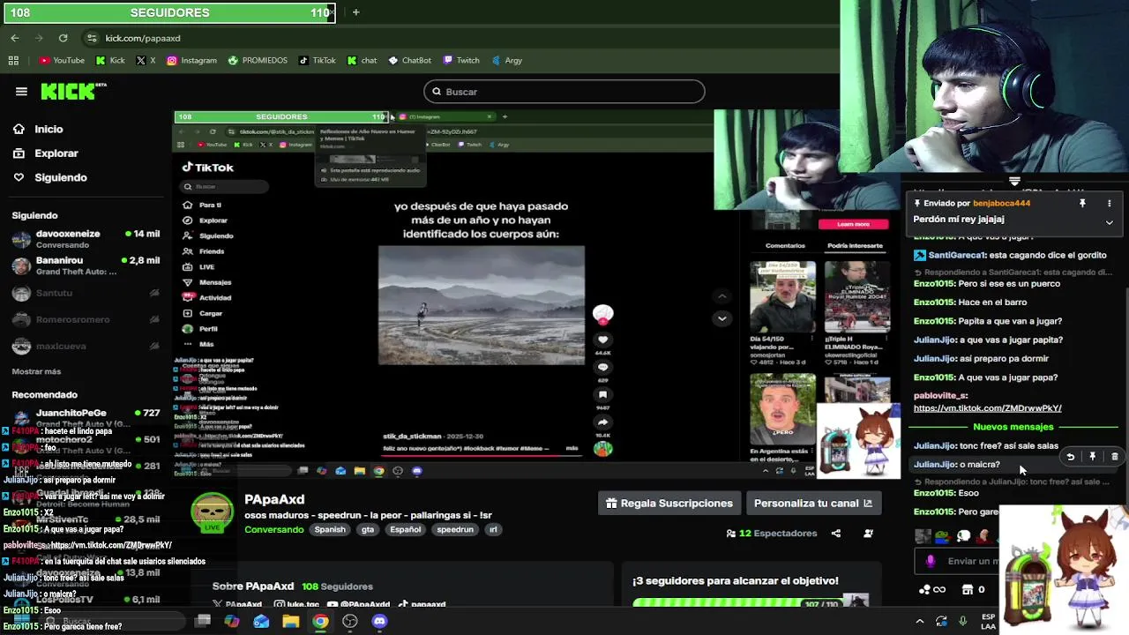1129x635 pixels.
Task: Open the ChatBot bookmark
Action: pos(409,60)
